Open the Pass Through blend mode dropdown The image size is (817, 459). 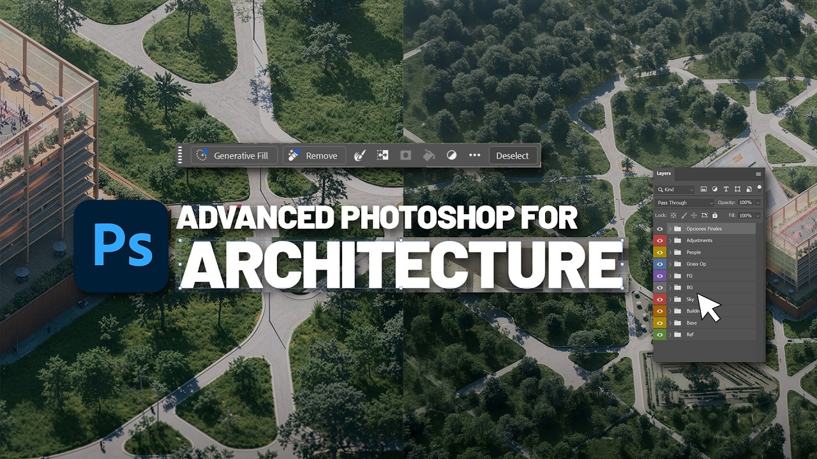point(684,203)
